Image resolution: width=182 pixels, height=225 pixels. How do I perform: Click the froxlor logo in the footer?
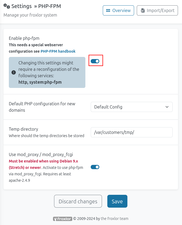(63, 219)
